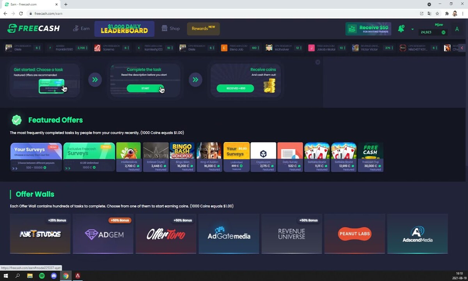Image resolution: width=468 pixels, height=281 pixels.
Task: Click the Get started: Choose a task card
Action: [45, 80]
